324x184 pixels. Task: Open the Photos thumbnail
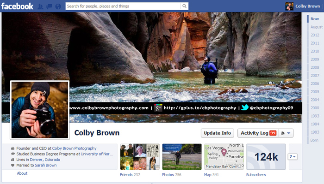tap(182, 157)
